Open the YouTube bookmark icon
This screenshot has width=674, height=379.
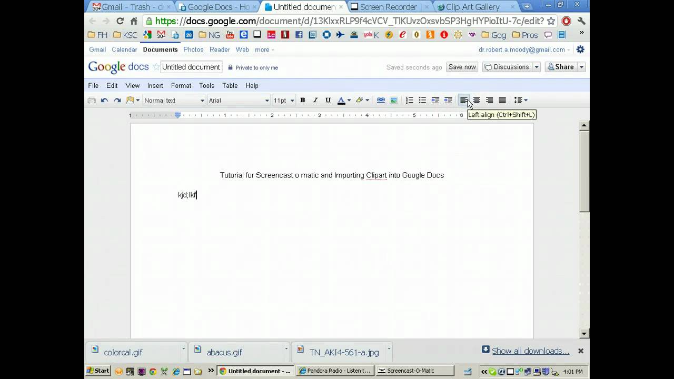click(230, 35)
